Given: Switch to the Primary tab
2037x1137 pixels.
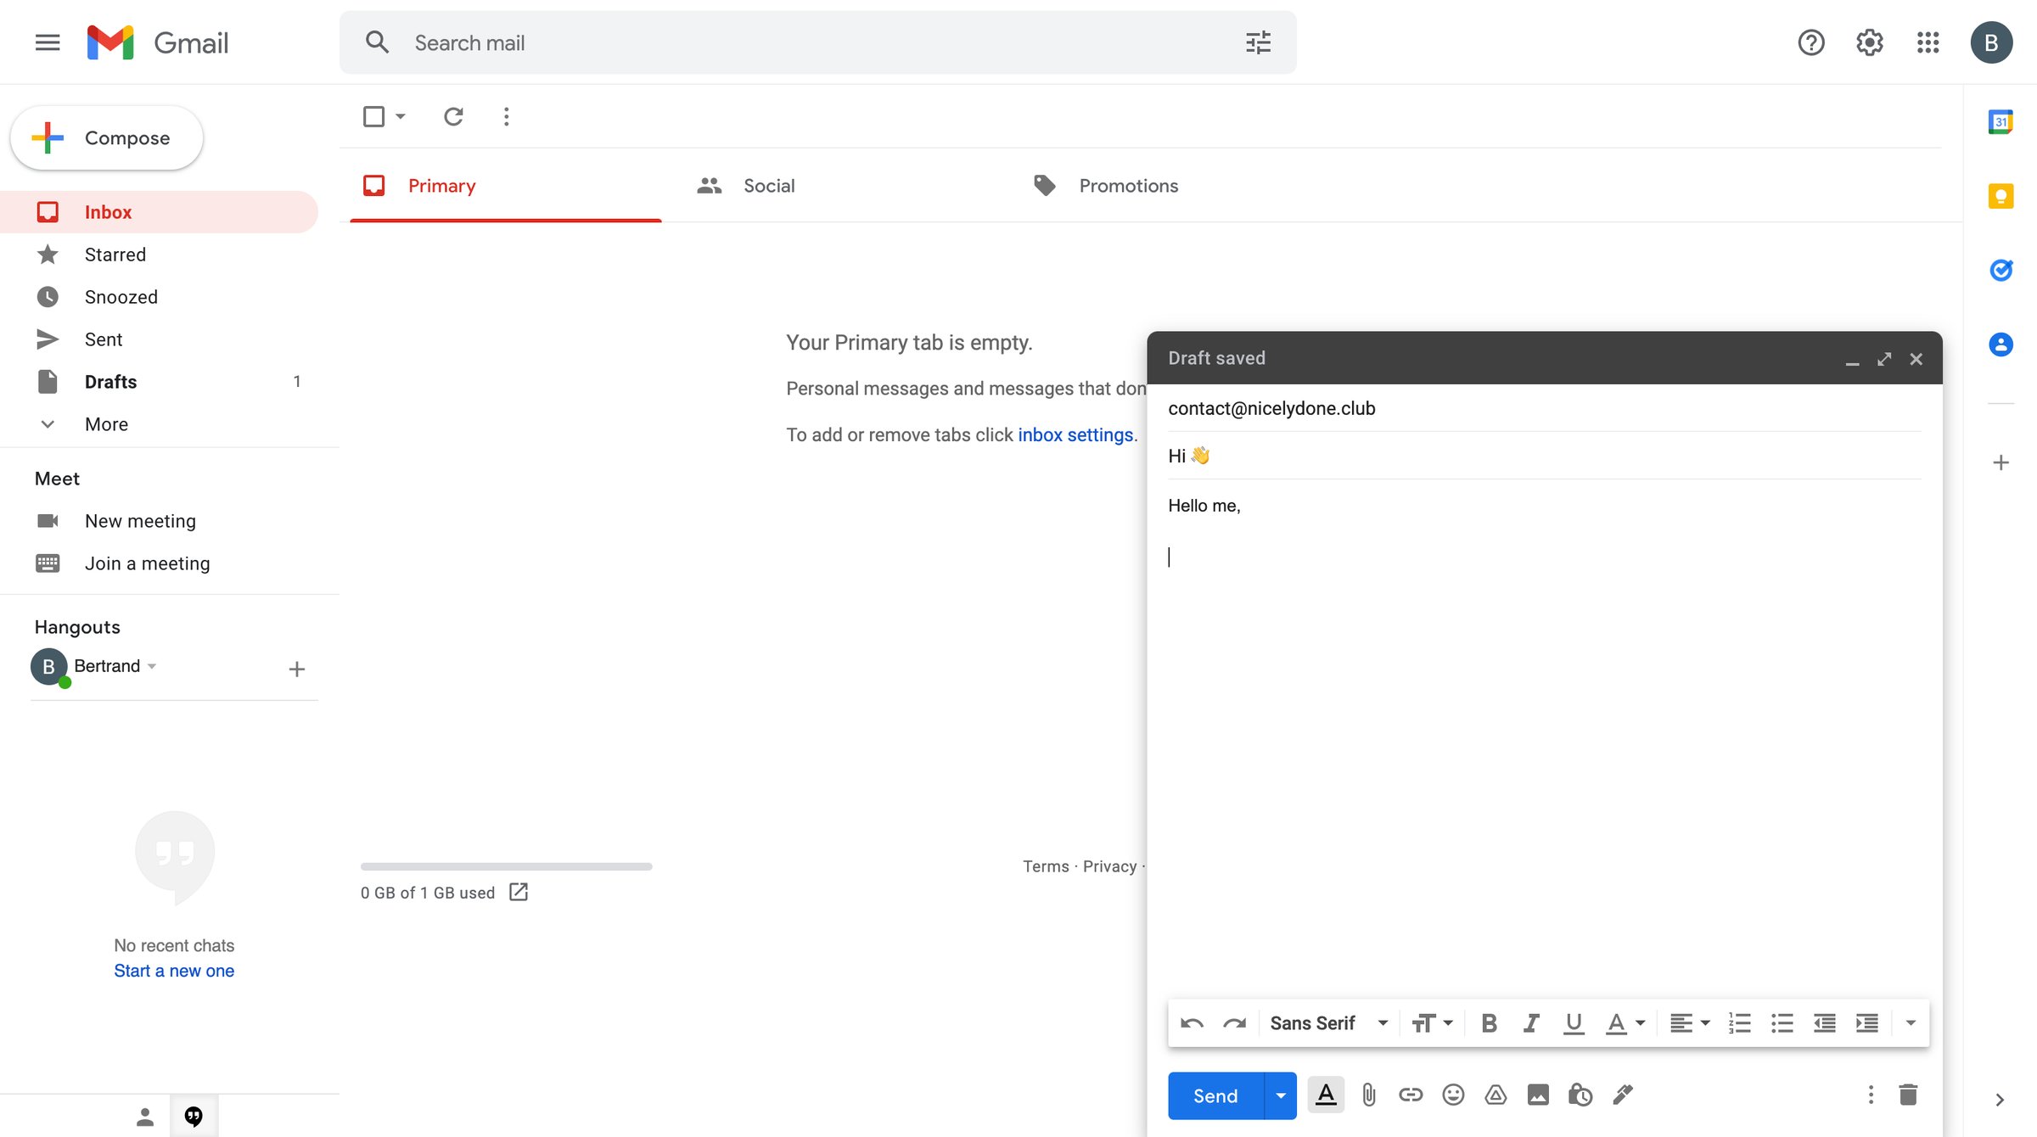Looking at the screenshot, I should tap(505, 186).
